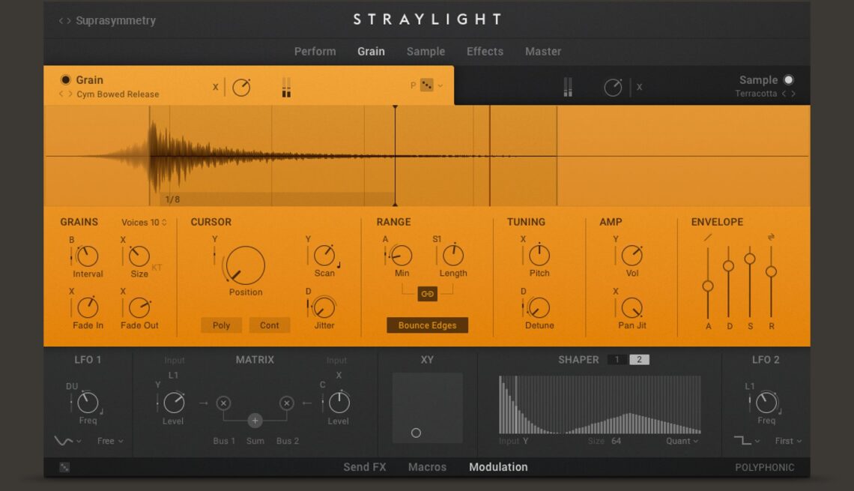Select the sine waveform icon under LFO 1
This screenshot has width=854, height=491.
64,441
